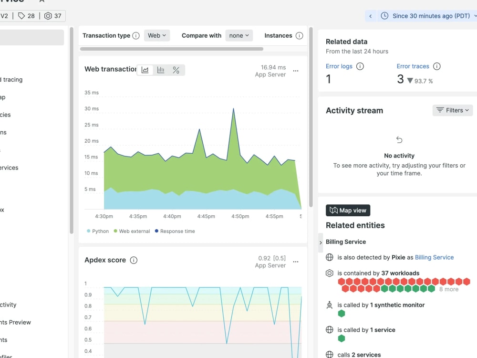Click the '8 more' workloads text
Viewport: 477px width, 358px height.
[449, 289]
